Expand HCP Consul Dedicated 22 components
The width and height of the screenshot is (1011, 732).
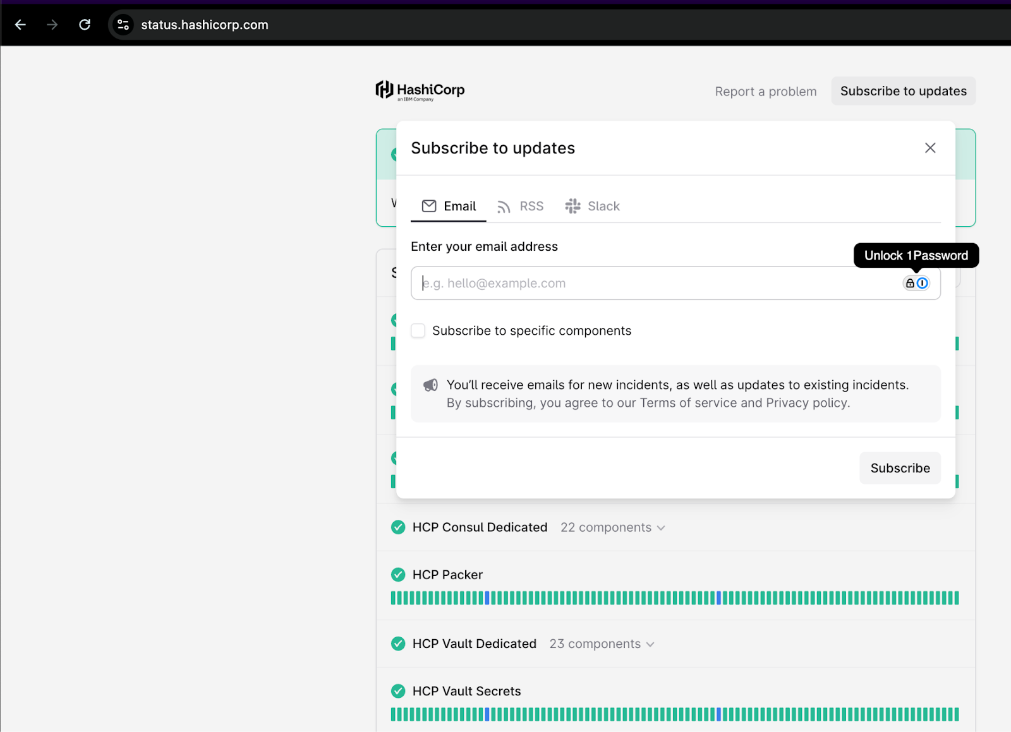click(612, 527)
